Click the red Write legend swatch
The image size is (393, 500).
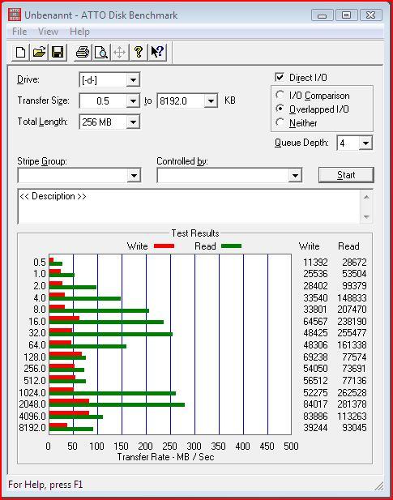point(164,246)
